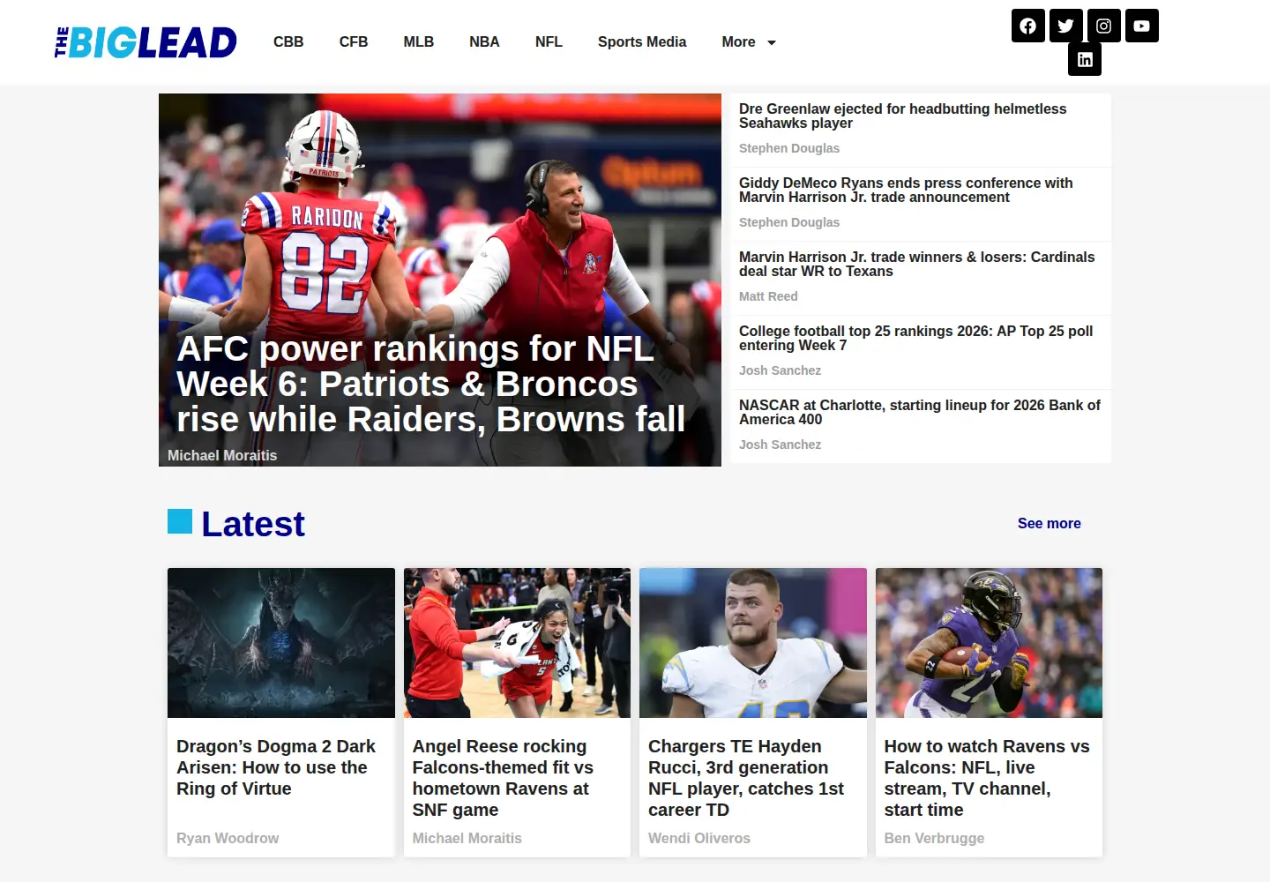Open the Ravens running back photo

click(x=989, y=643)
